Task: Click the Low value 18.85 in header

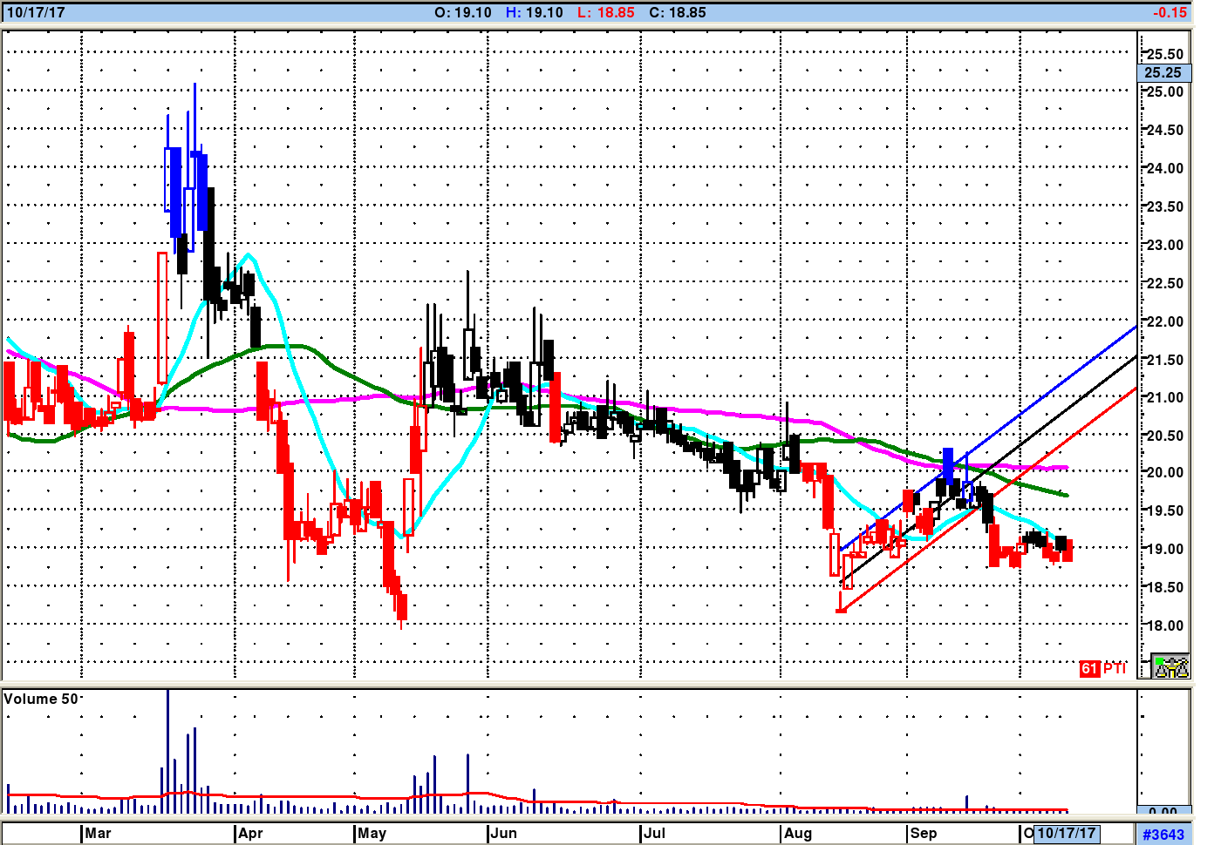Action: click(x=606, y=12)
